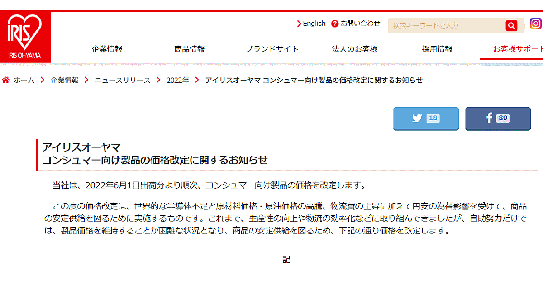
Task: Switch to the English site link
Action: (x=314, y=24)
